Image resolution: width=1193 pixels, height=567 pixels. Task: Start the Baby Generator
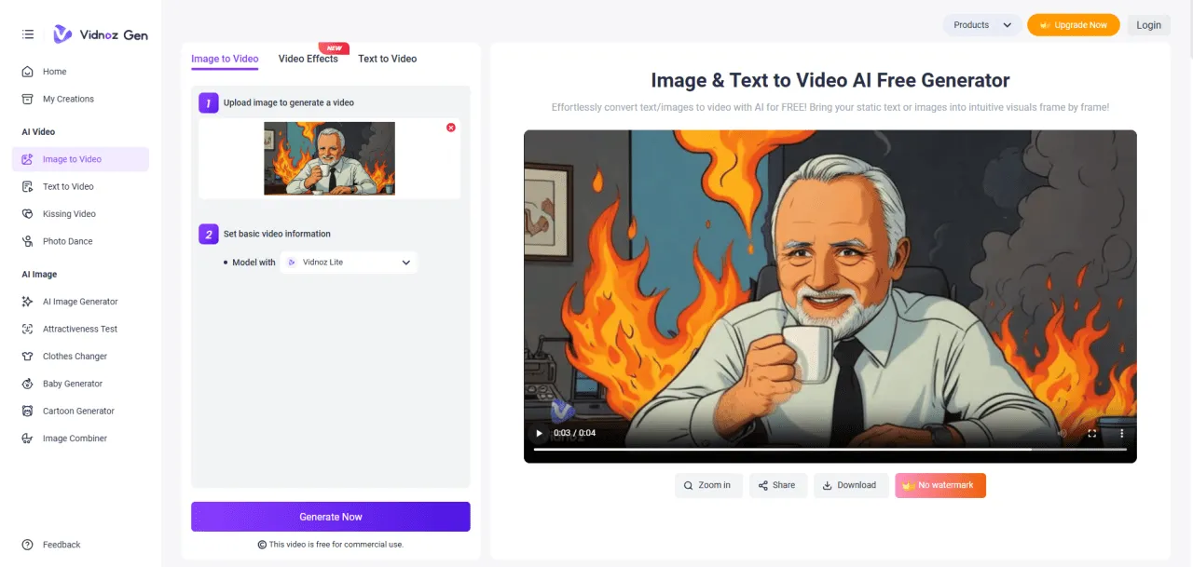click(x=72, y=383)
